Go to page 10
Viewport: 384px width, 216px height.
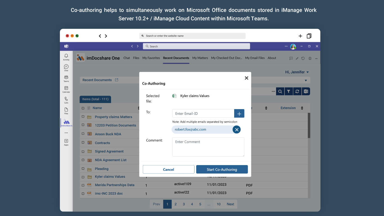(x=219, y=204)
